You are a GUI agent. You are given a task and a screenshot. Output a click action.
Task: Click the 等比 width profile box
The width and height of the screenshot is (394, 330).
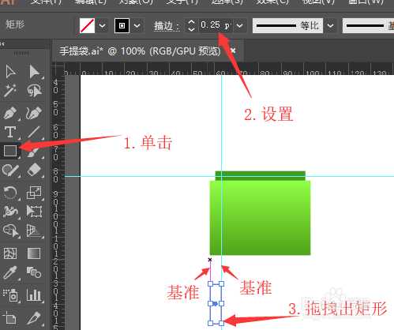point(287,26)
